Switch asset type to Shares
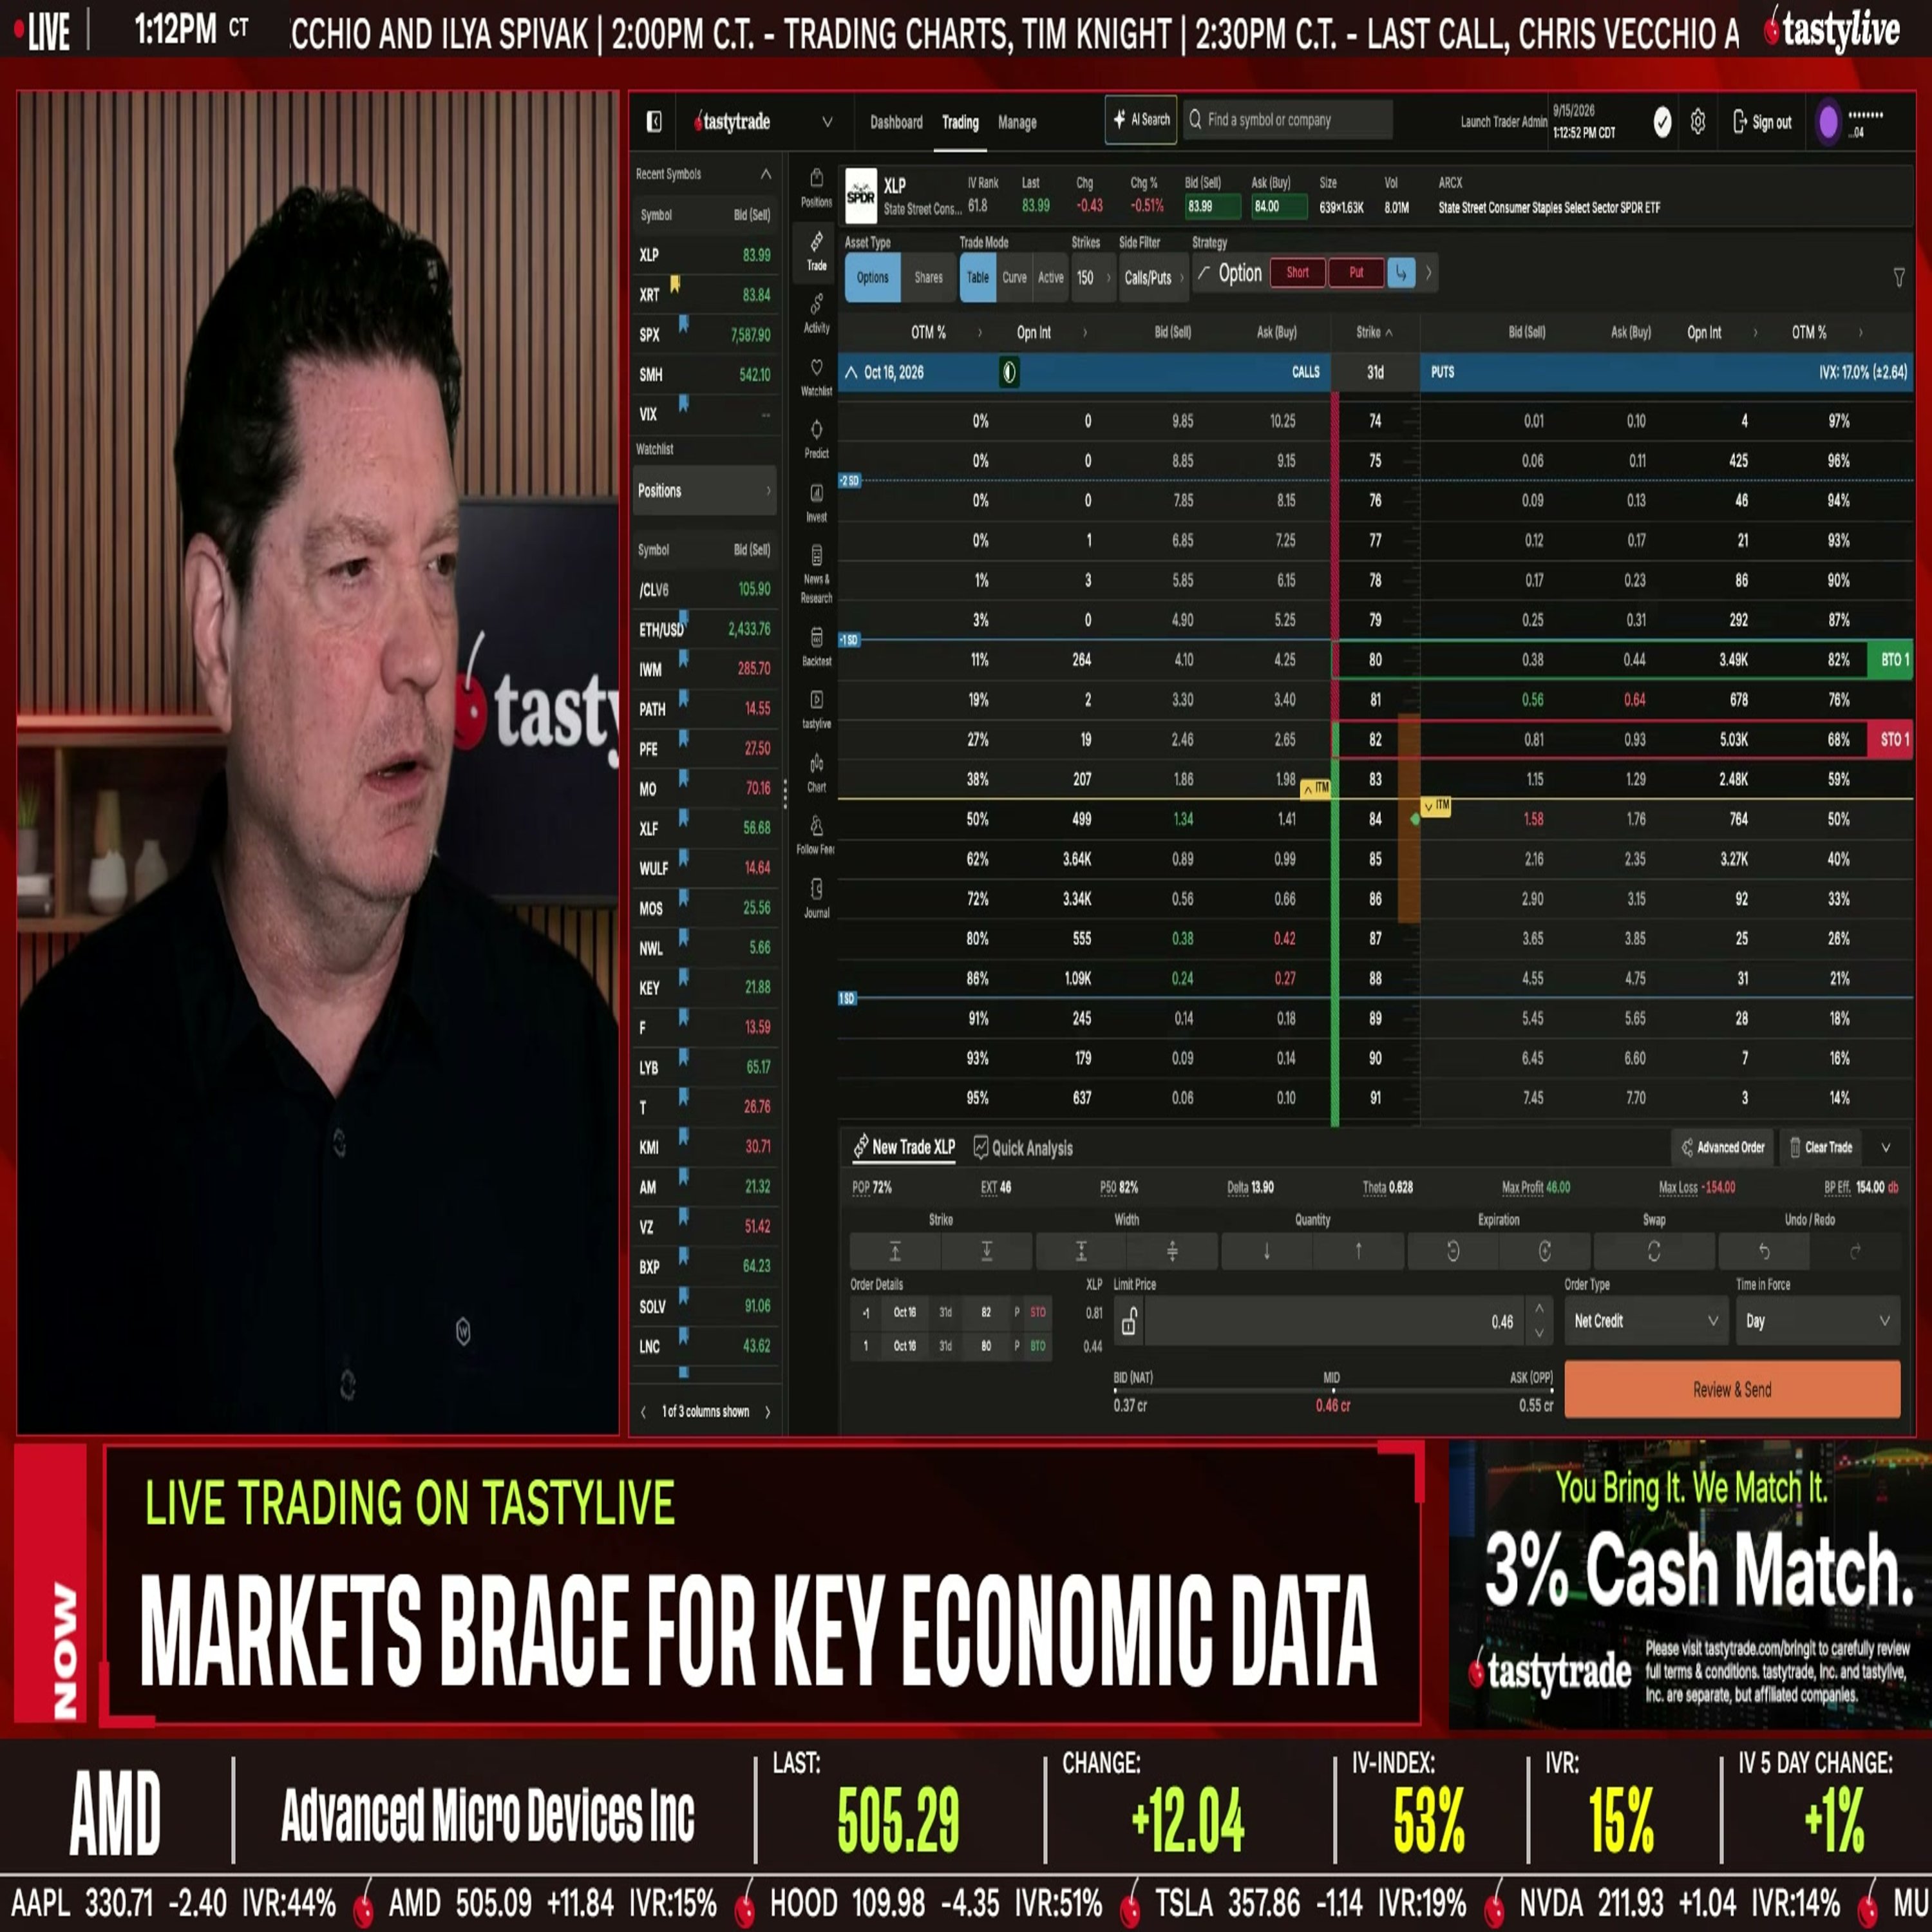 [927, 277]
